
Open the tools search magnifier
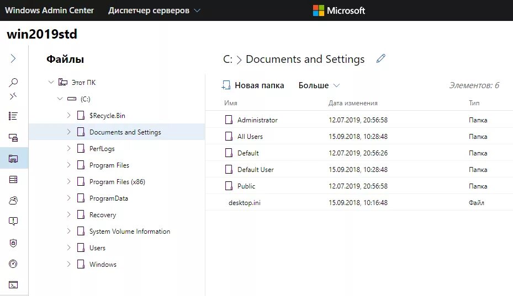pos(13,82)
